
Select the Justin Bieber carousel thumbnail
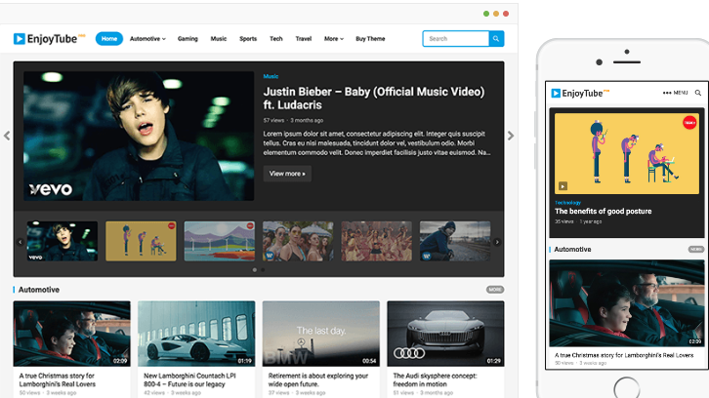click(x=63, y=241)
